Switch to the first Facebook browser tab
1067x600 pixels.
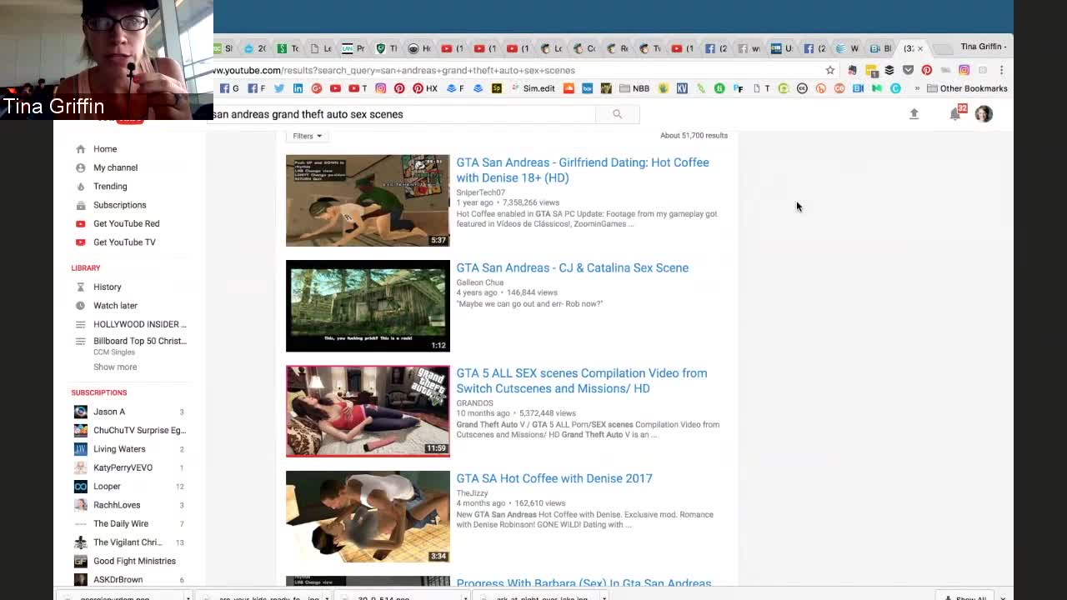(x=716, y=48)
